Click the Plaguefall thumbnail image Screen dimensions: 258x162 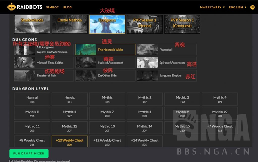(147, 50)
